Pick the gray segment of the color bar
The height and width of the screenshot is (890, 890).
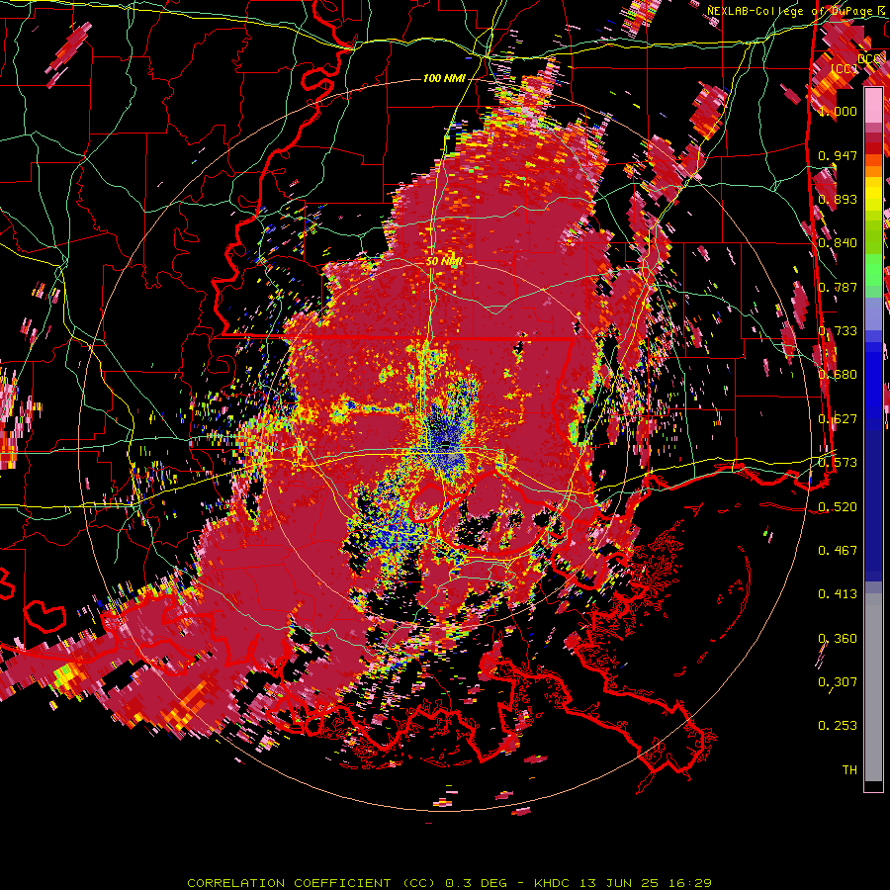[873, 687]
